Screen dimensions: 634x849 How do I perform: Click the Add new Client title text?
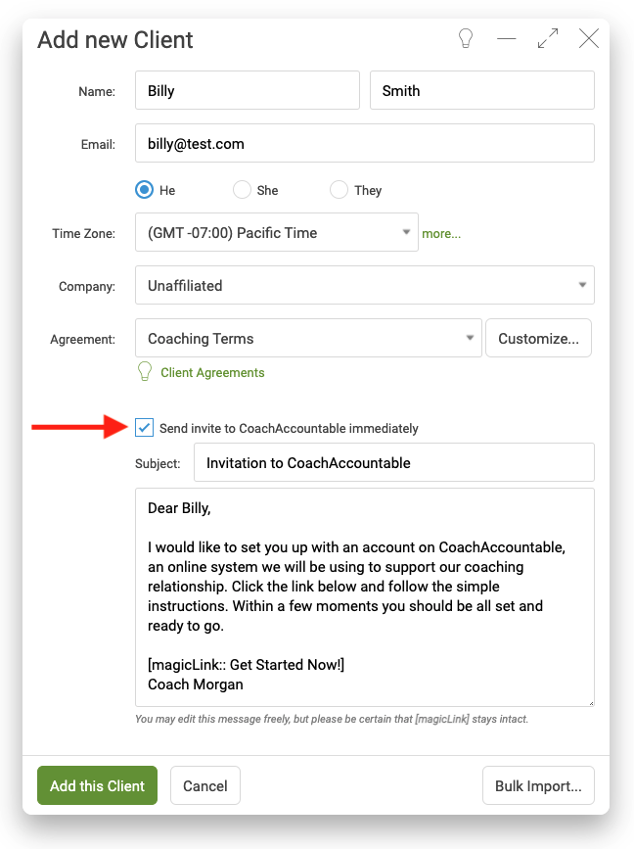(115, 39)
